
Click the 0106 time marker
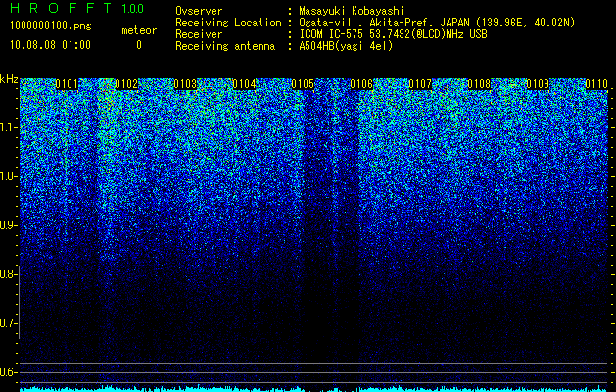tap(361, 84)
